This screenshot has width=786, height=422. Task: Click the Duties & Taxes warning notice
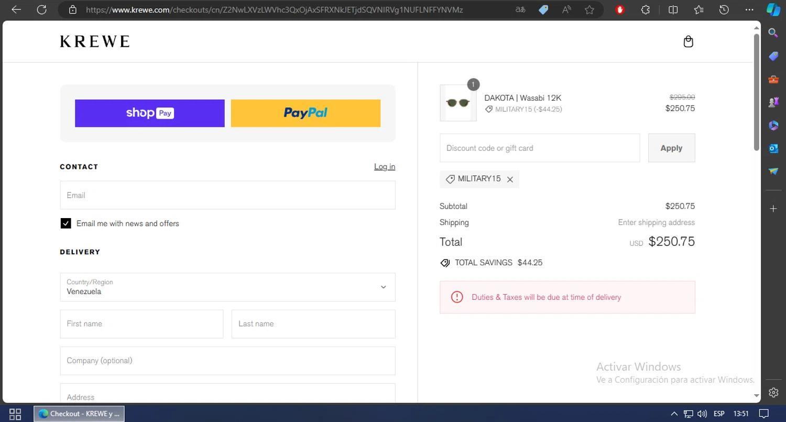[x=567, y=297]
